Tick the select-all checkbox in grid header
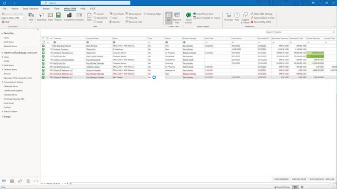Viewport: 337px width, 189px height. [43, 38]
